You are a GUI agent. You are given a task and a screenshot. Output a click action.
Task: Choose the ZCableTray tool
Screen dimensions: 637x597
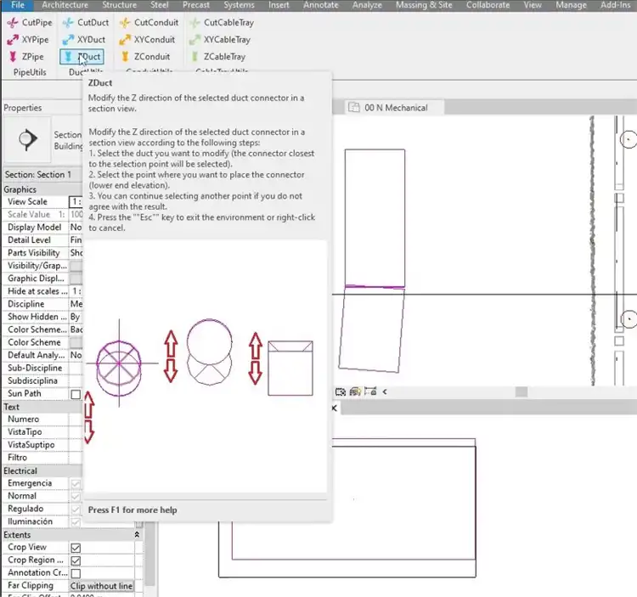point(217,57)
